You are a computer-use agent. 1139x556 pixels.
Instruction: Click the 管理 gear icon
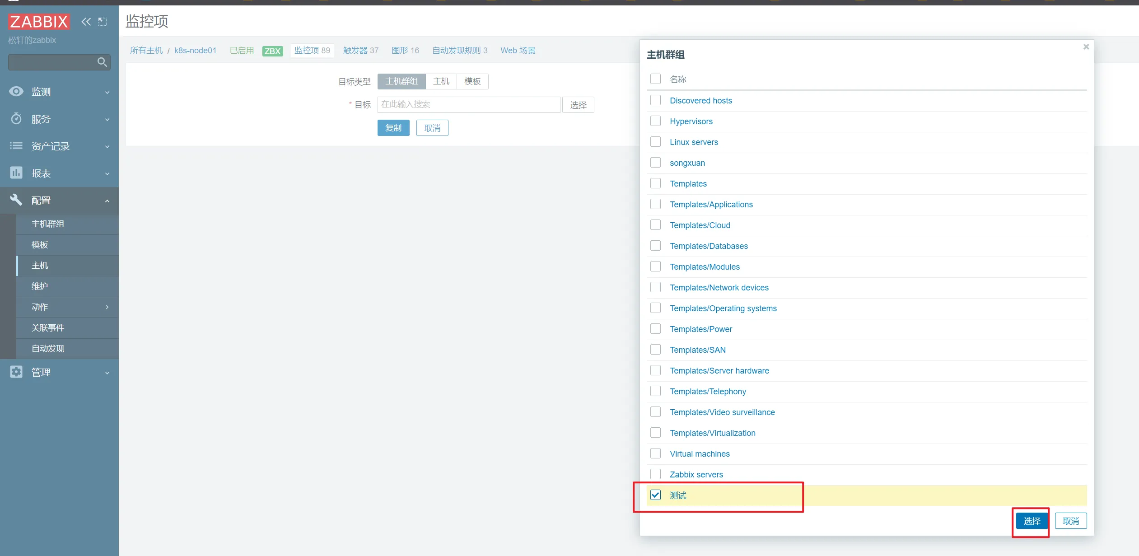[x=16, y=372]
